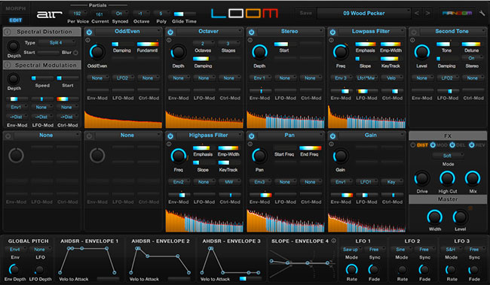Image resolution: width=490 pixels, height=285 pixels.
Task: Open the FX panel header
Action: click(448, 135)
